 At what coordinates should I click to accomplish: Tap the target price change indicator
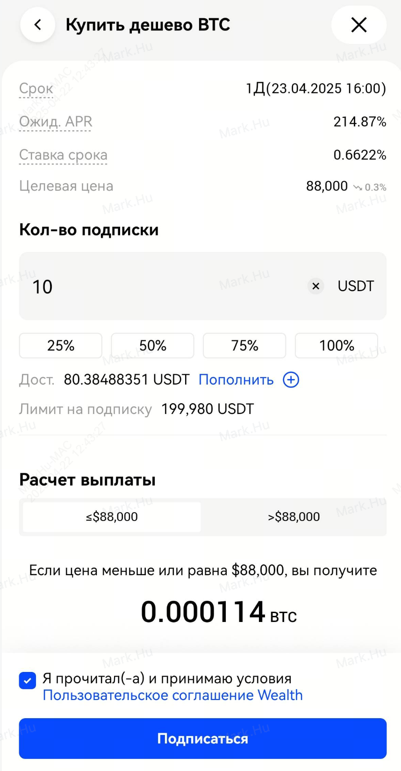pos(370,187)
